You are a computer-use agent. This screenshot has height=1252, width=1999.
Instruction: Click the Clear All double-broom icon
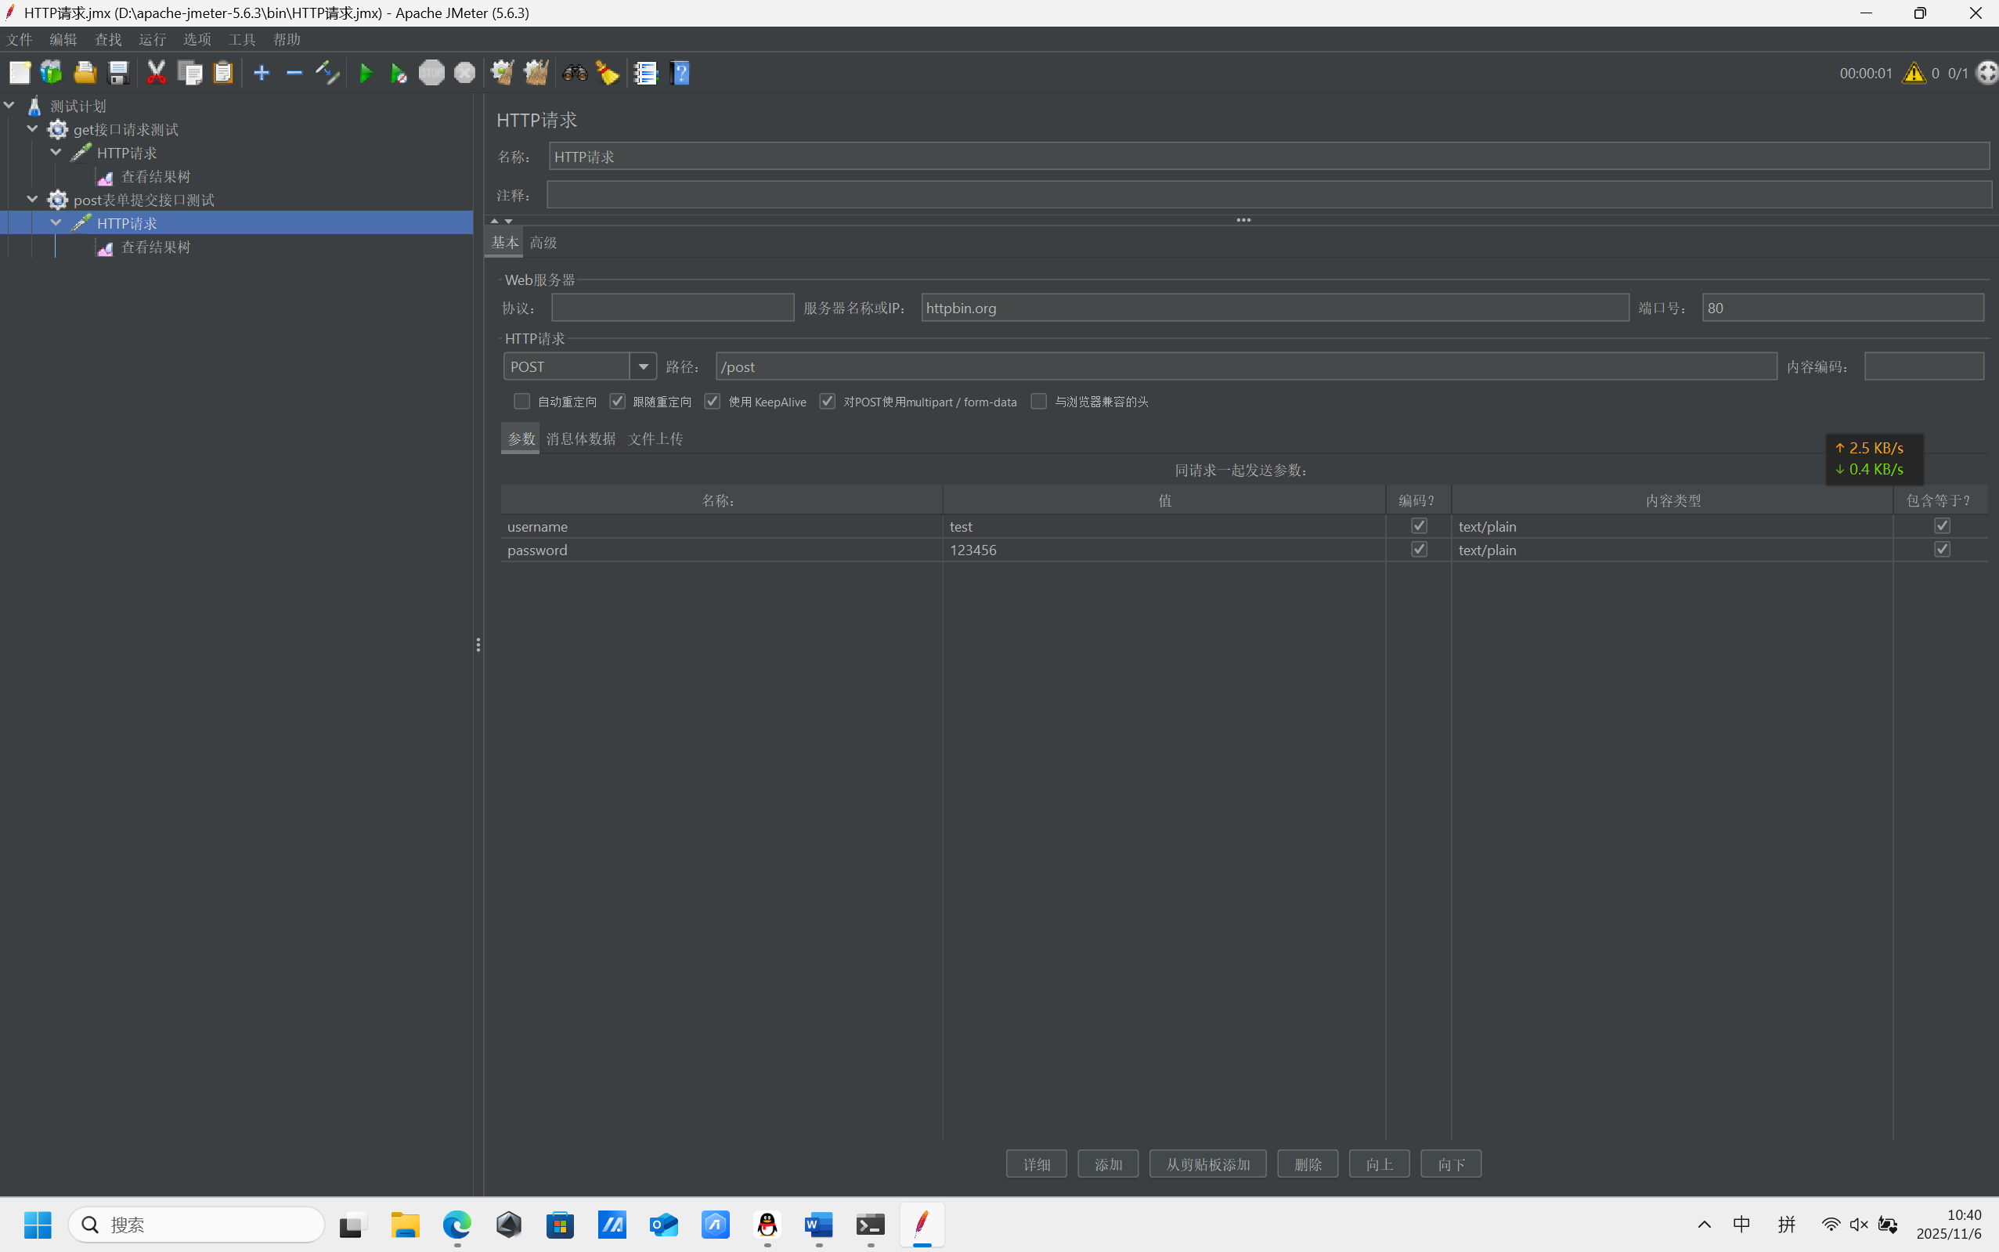coord(536,74)
